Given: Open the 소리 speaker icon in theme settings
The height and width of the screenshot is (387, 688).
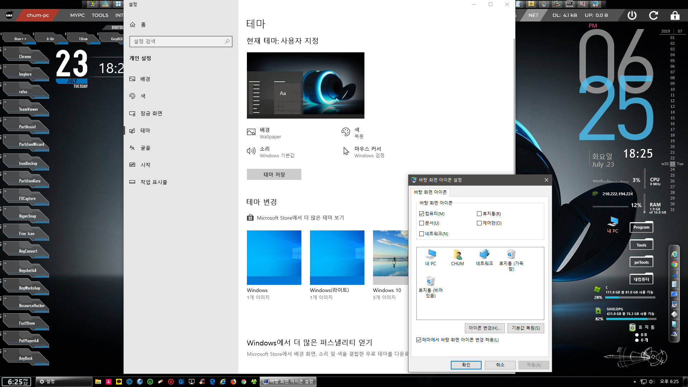Looking at the screenshot, I should pyautogui.click(x=251, y=151).
